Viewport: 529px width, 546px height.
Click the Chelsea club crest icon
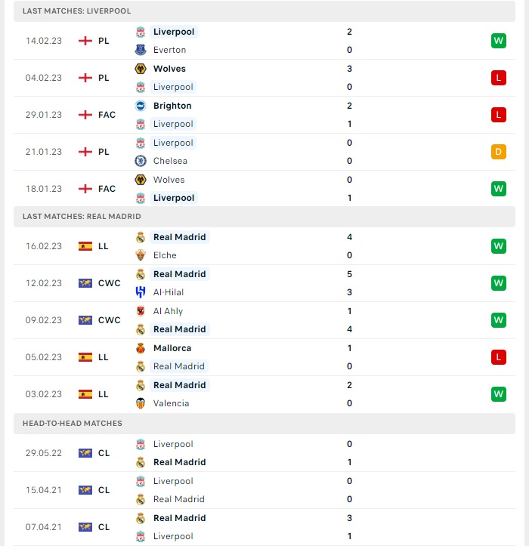click(x=141, y=161)
